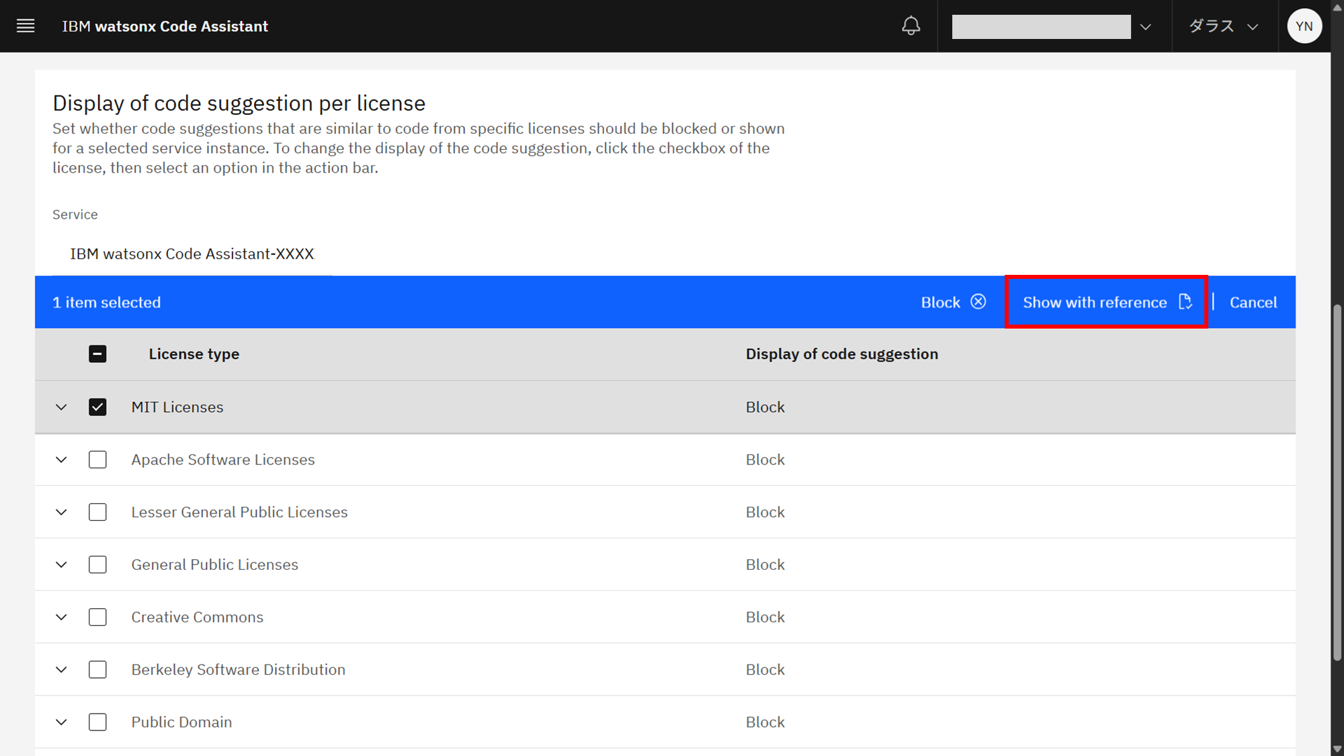This screenshot has width=1344, height=756.
Task: Uncheck the MIT Licenses checkbox
Action: coord(97,407)
